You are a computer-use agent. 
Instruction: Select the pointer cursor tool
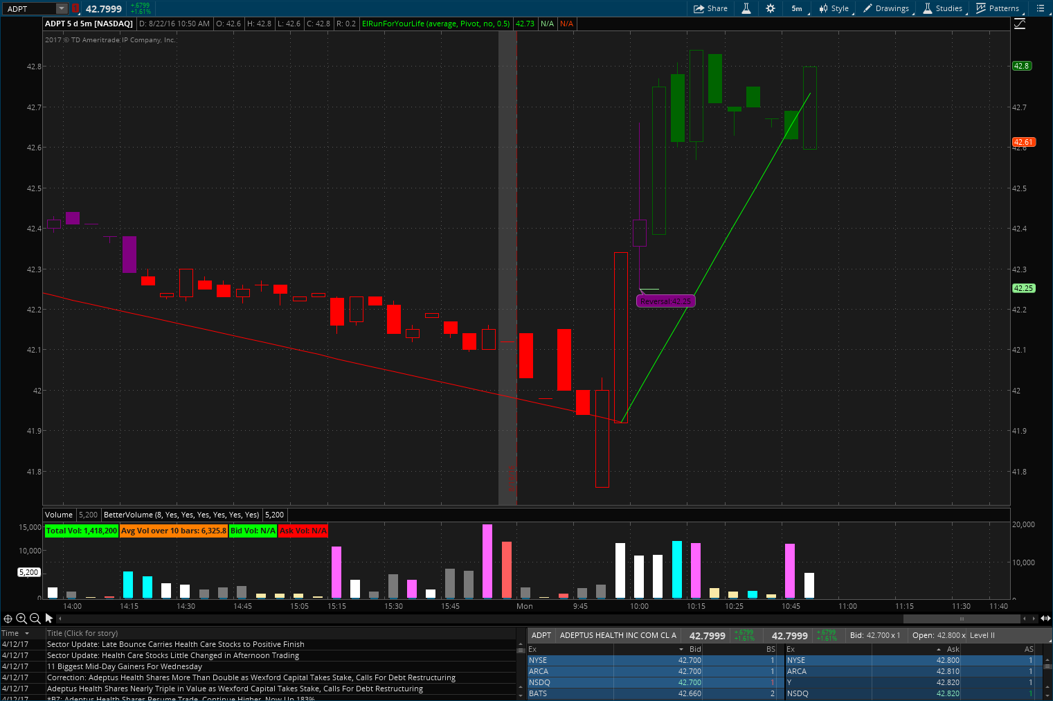click(x=49, y=619)
